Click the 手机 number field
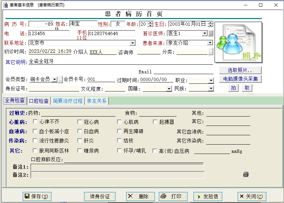Viewport: 284px width, 203px height. (x=111, y=33)
